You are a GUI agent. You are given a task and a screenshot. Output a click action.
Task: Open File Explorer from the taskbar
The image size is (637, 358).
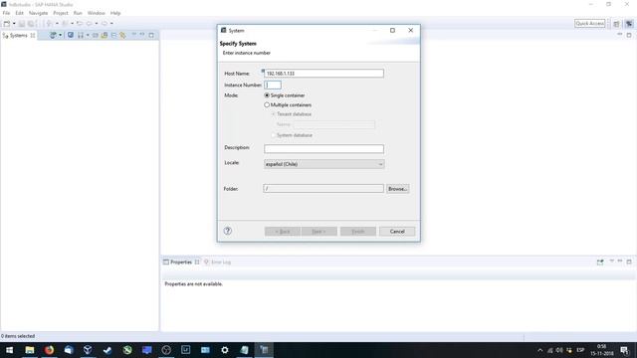coord(30,350)
